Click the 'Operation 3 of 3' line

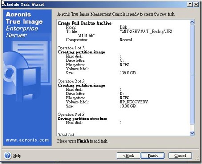coord(71,115)
